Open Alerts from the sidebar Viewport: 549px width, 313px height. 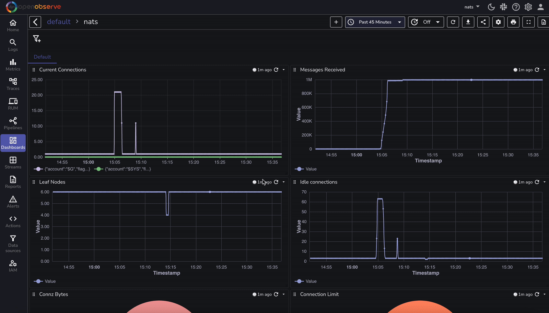click(13, 201)
